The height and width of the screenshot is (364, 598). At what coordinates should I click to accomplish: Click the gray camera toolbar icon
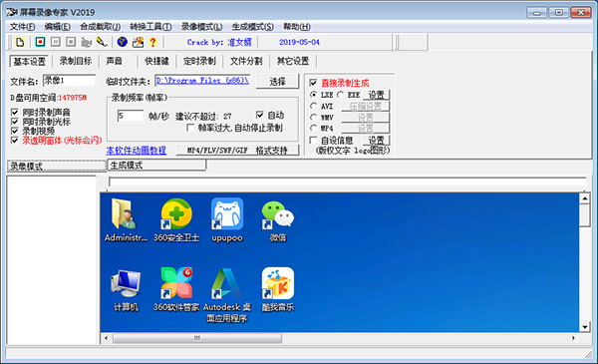click(87, 42)
